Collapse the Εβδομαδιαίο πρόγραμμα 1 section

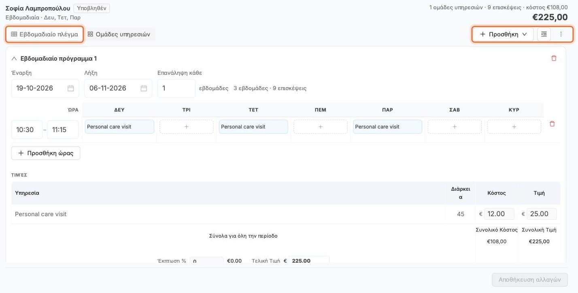coord(14,59)
